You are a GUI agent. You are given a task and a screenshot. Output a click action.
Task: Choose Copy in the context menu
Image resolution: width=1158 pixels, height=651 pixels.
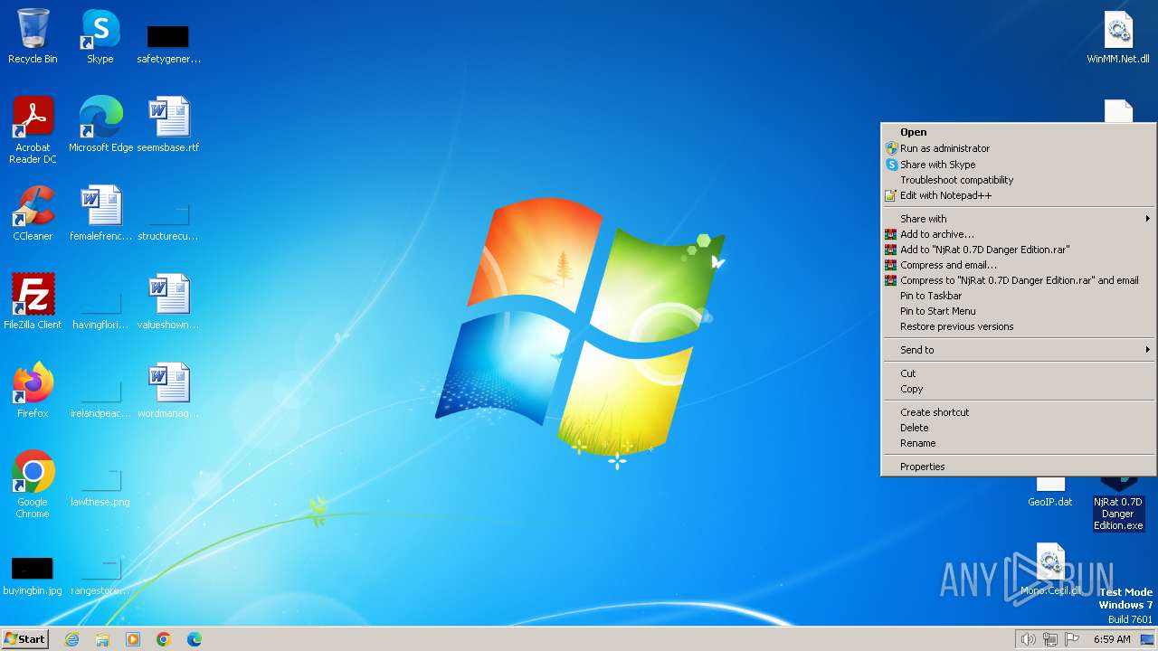click(x=1019, y=389)
